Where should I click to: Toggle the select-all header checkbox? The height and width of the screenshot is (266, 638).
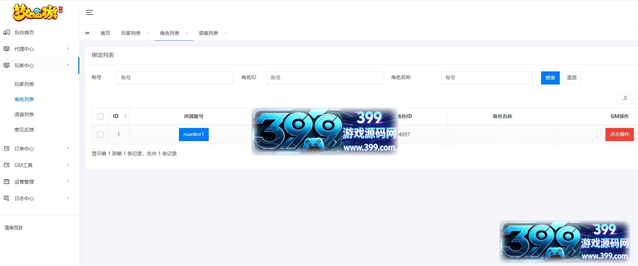[x=100, y=116]
